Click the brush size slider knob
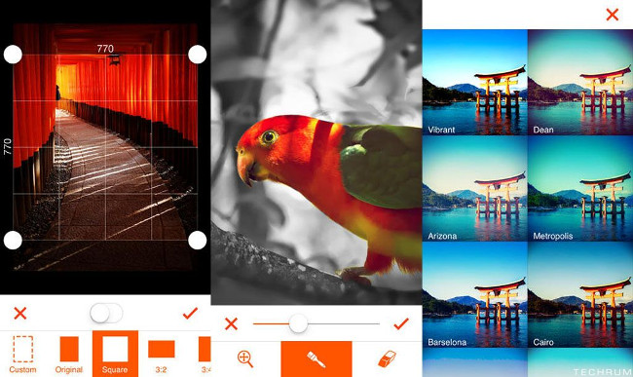This screenshot has height=377, width=633. pos(298,323)
